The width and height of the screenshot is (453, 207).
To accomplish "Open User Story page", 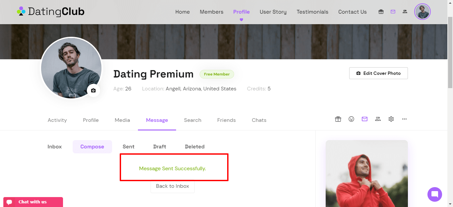I will 273,12.
